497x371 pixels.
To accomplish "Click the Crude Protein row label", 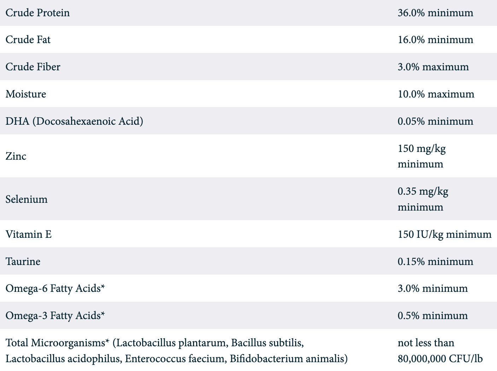I will pos(37,13).
